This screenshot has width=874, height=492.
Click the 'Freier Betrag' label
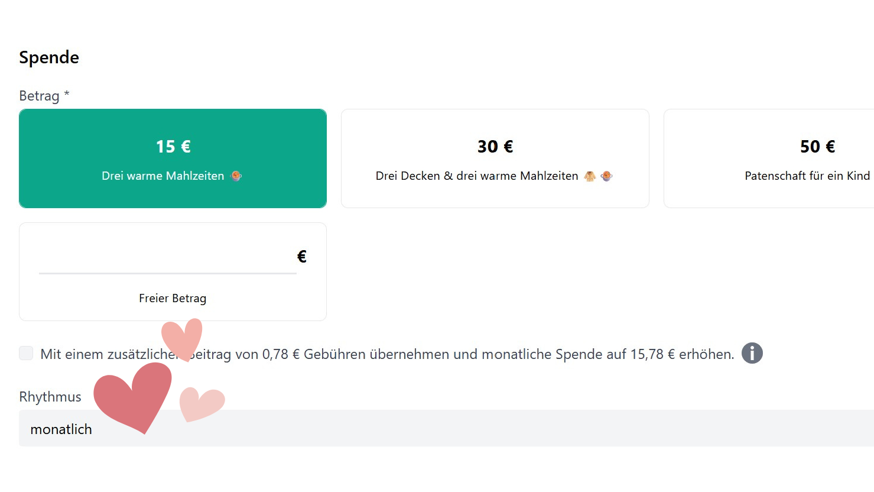(x=173, y=299)
